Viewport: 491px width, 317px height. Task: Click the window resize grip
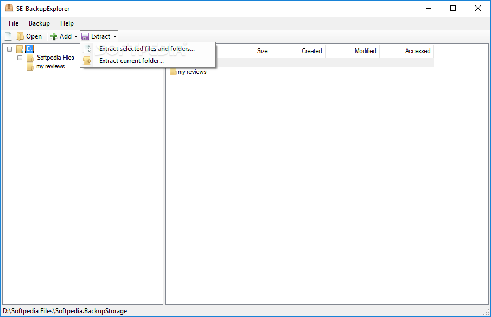pos(486,312)
